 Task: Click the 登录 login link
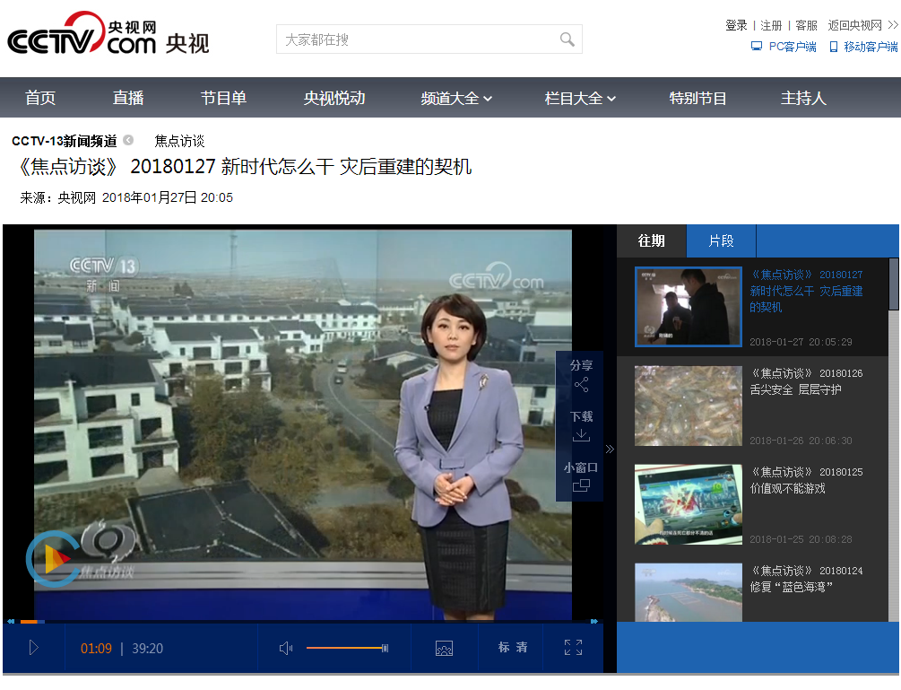[736, 25]
